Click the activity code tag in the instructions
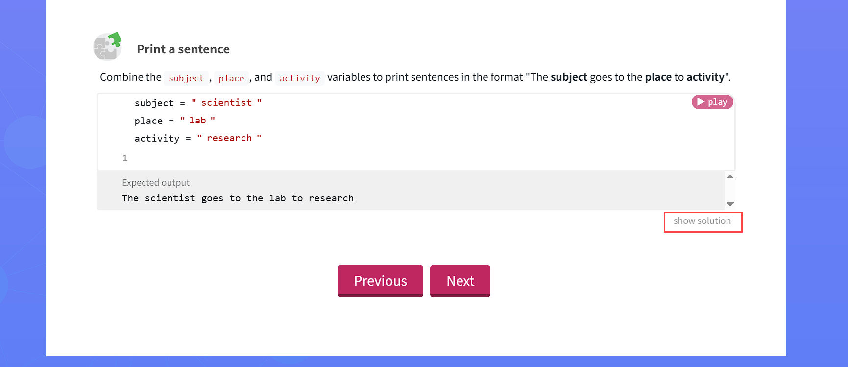848x367 pixels. 300,78
